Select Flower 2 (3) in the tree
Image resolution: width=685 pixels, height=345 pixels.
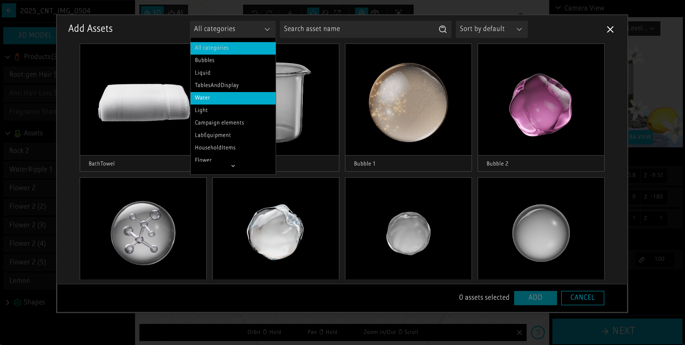30,225
